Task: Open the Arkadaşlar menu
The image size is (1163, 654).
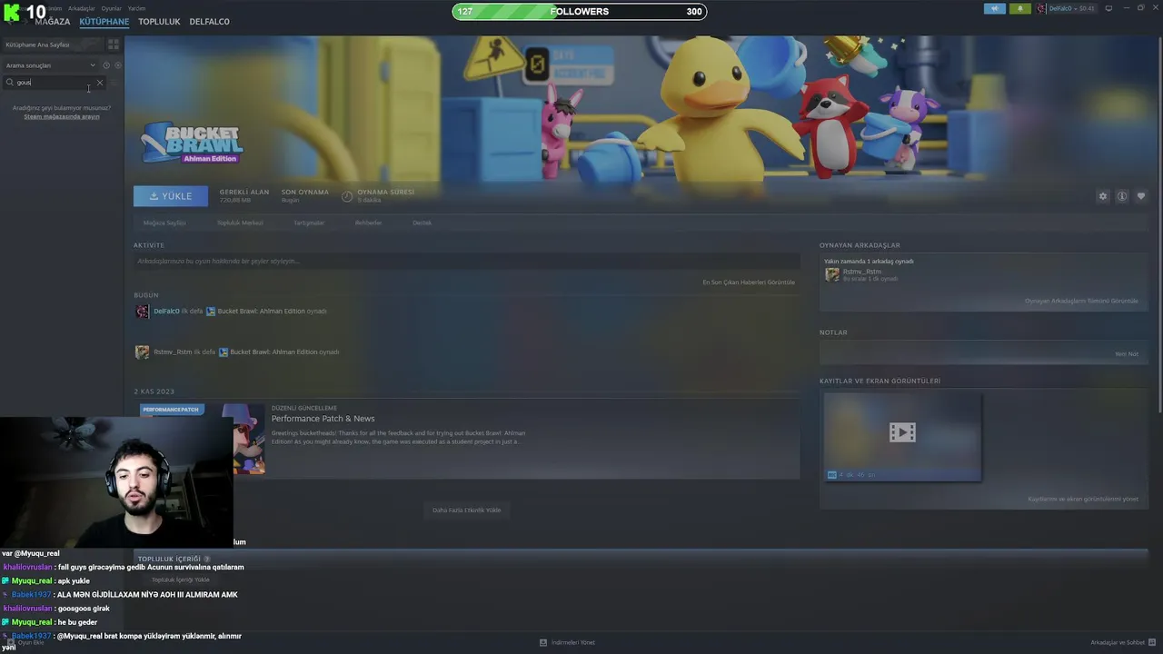Action: (x=81, y=8)
